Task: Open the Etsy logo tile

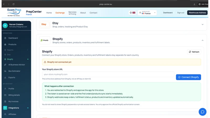Action: pyautogui.click(x=45, y=24)
